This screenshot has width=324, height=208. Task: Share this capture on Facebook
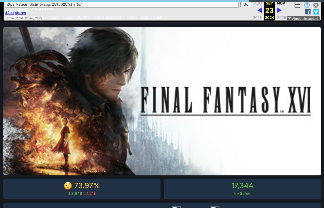coord(308,12)
